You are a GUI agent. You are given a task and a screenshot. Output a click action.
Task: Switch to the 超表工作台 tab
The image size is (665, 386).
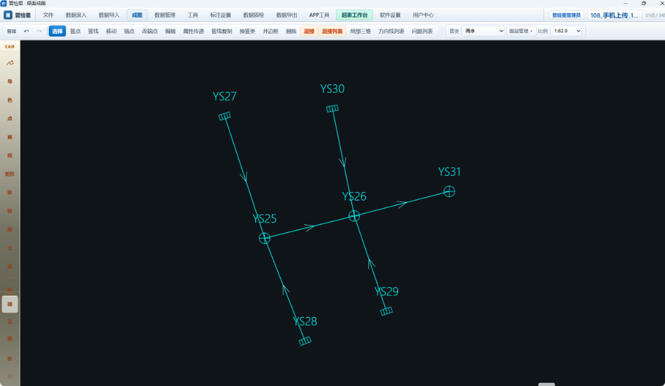pyautogui.click(x=355, y=15)
